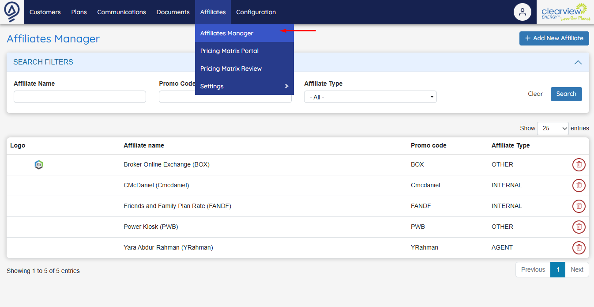Click the Logo column header
This screenshot has height=307, width=594.
coord(18,145)
